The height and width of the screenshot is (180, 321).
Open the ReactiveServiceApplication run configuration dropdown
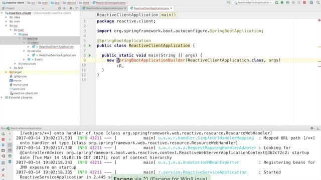coord(253,2)
